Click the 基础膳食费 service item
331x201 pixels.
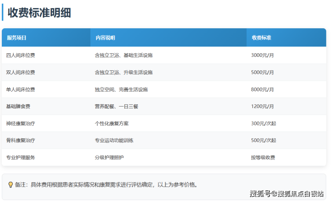(x=18, y=107)
